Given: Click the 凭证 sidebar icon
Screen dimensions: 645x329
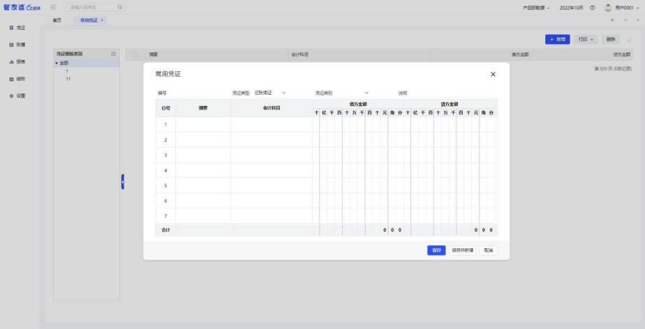Looking at the screenshot, I should point(11,28).
